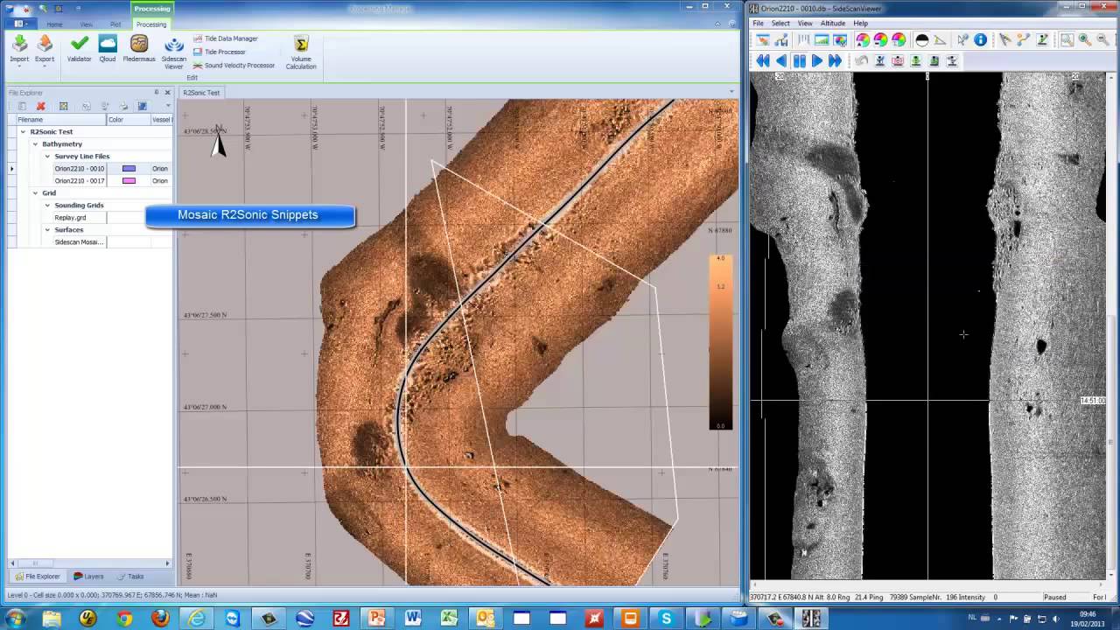This screenshot has height=630, width=1120.
Task: Open the File menu in SideScanViewer
Action: pos(758,24)
